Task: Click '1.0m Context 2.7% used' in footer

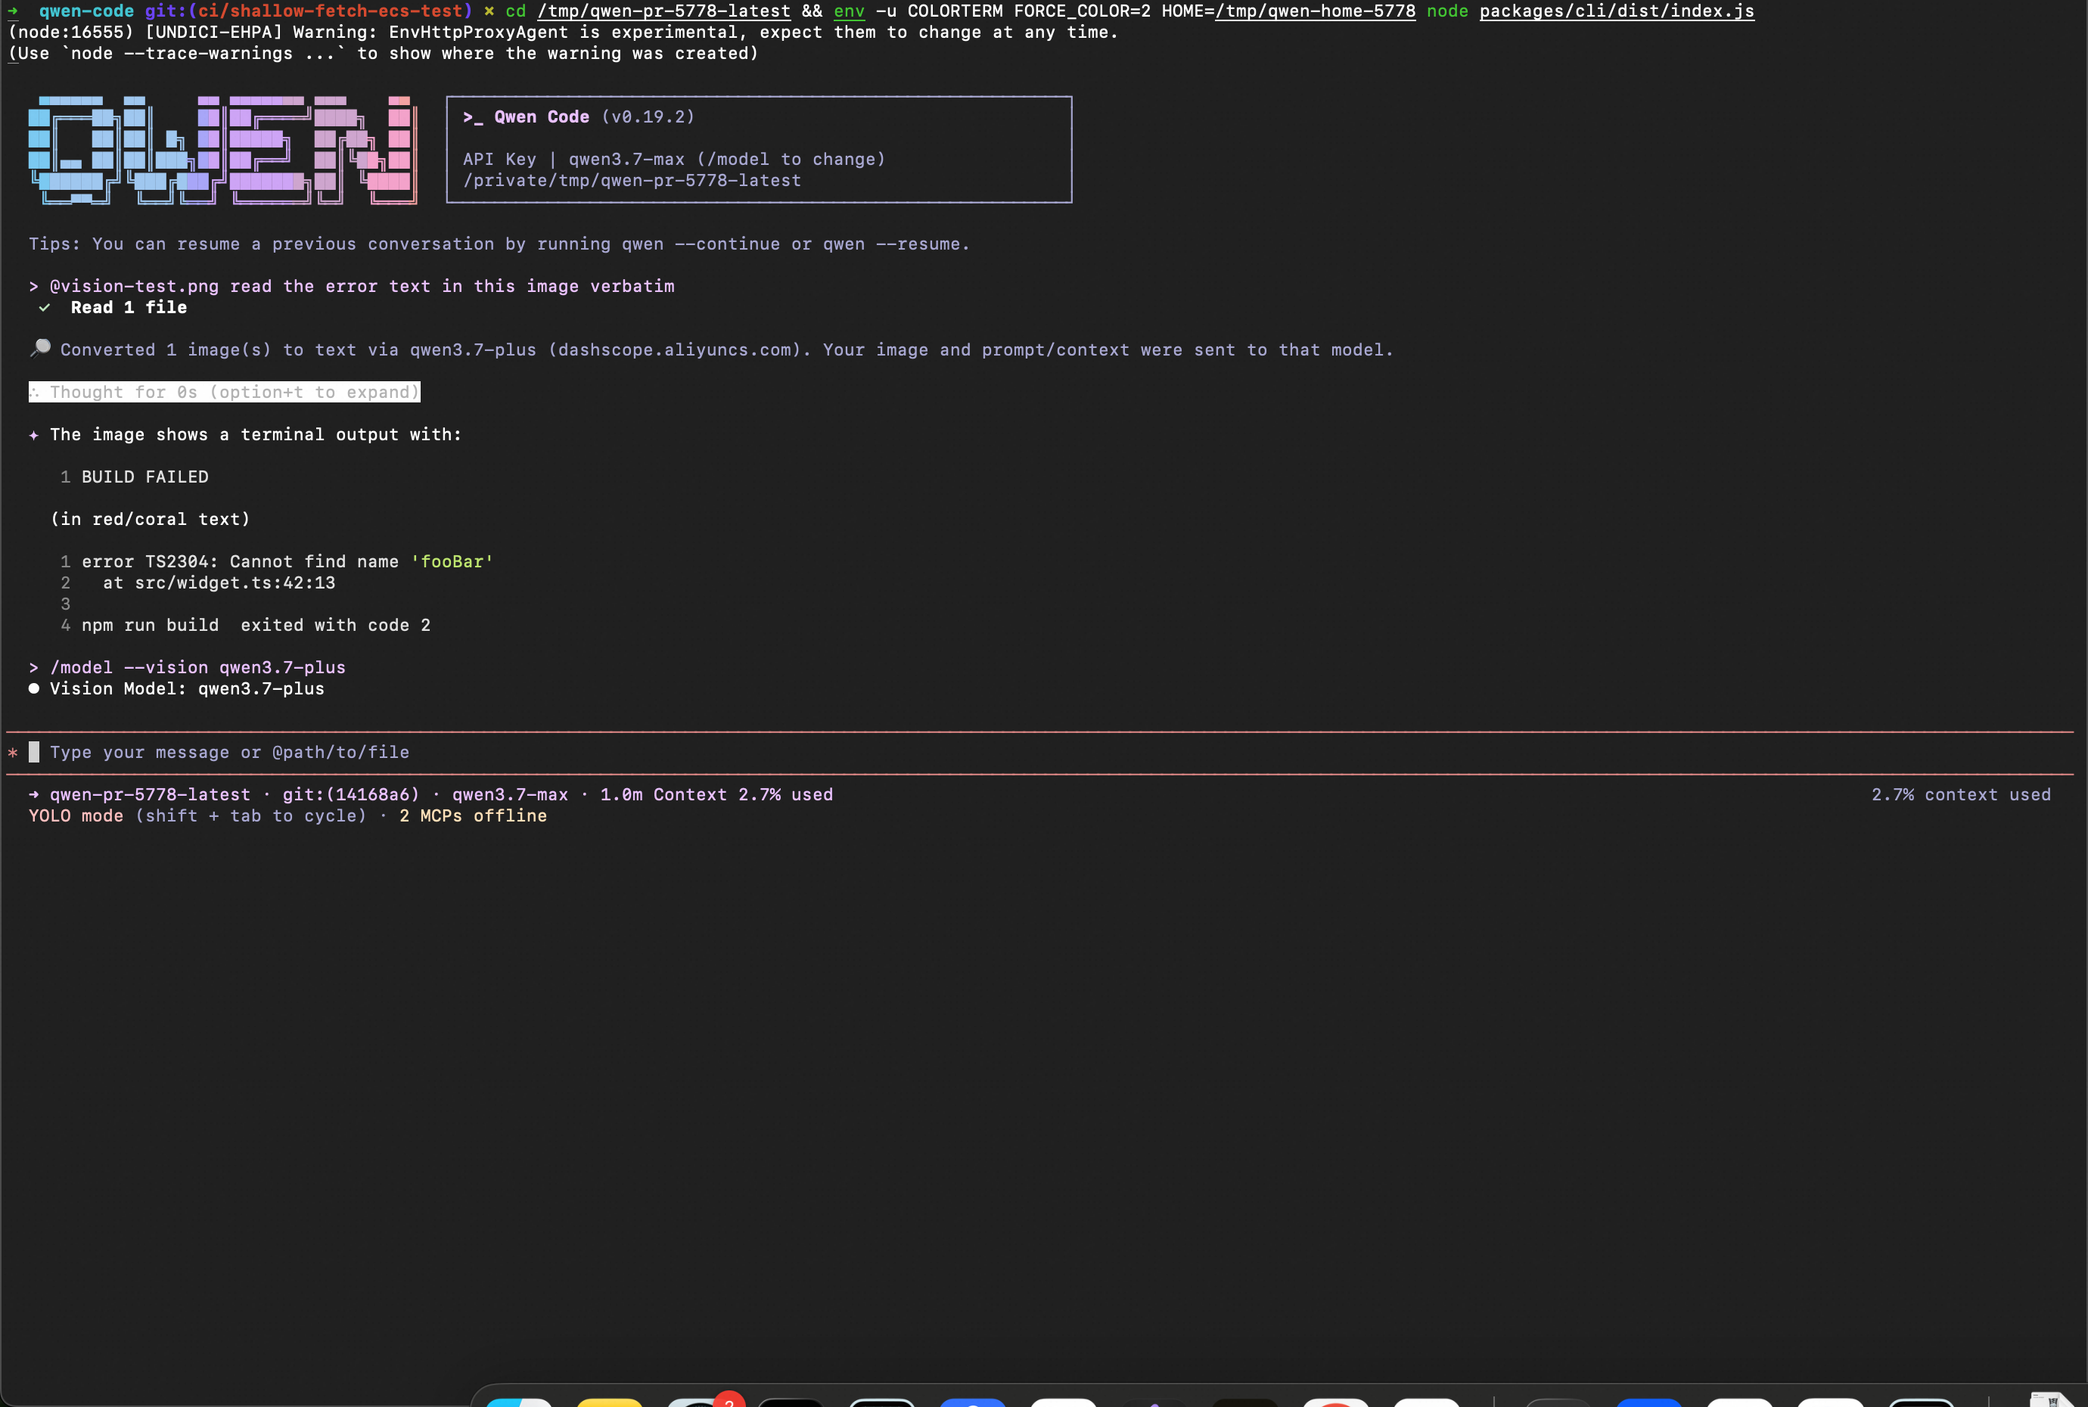Action: (x=717, y=794)
